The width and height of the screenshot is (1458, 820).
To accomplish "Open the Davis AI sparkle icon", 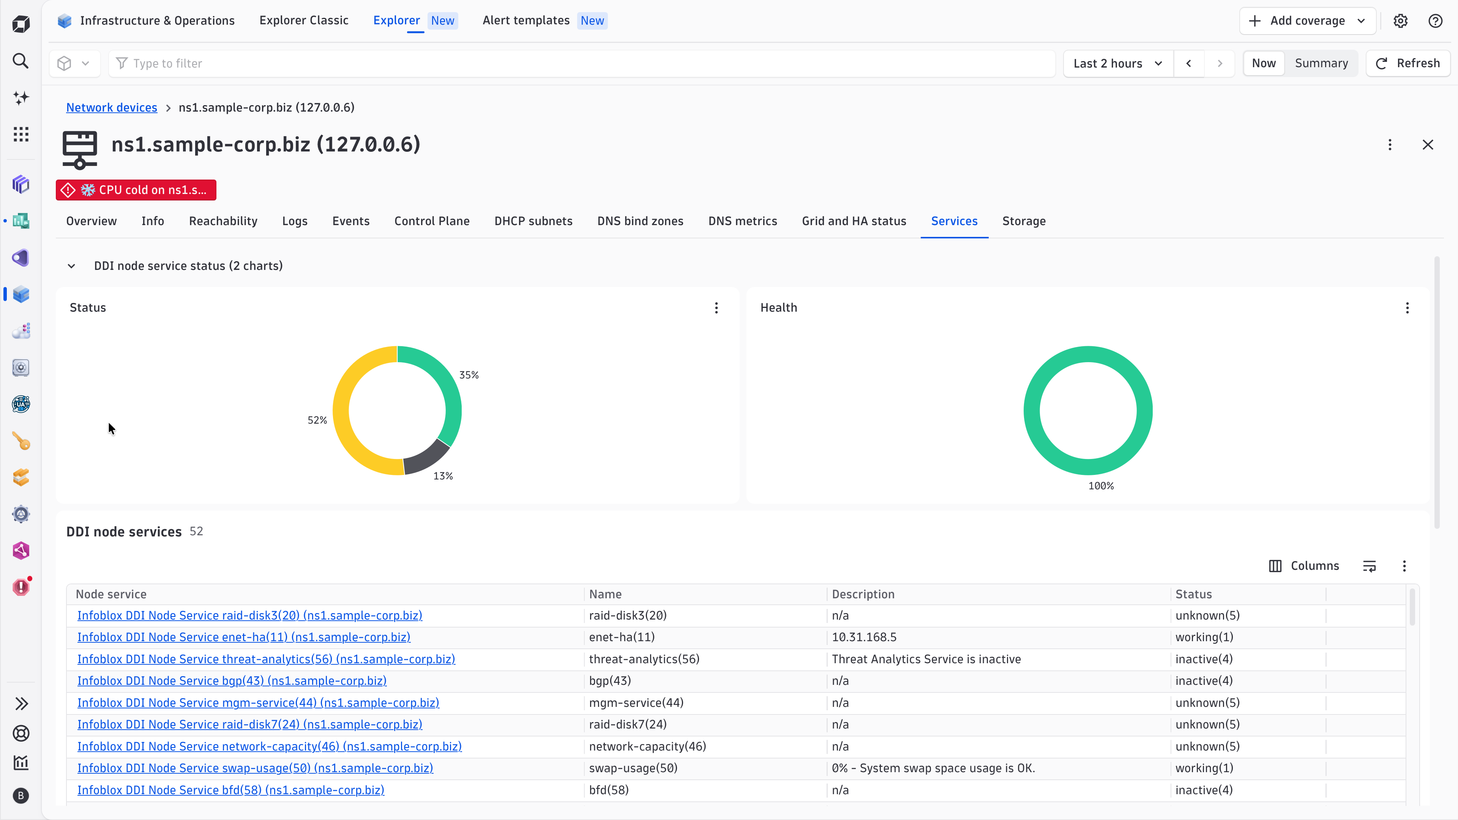I will (21, 97).
